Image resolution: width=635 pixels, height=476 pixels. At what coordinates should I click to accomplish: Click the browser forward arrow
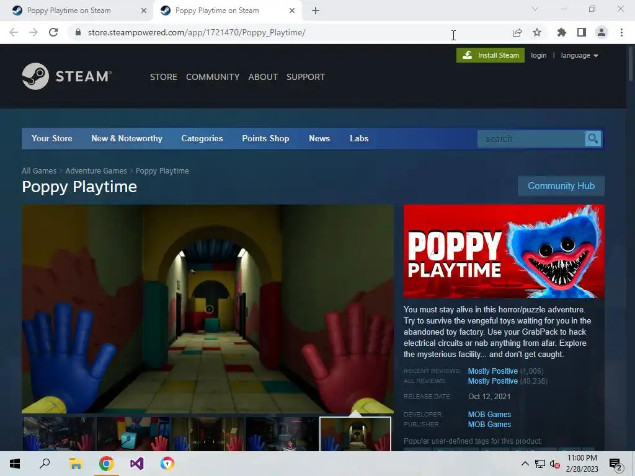click(x=33, y=32)
